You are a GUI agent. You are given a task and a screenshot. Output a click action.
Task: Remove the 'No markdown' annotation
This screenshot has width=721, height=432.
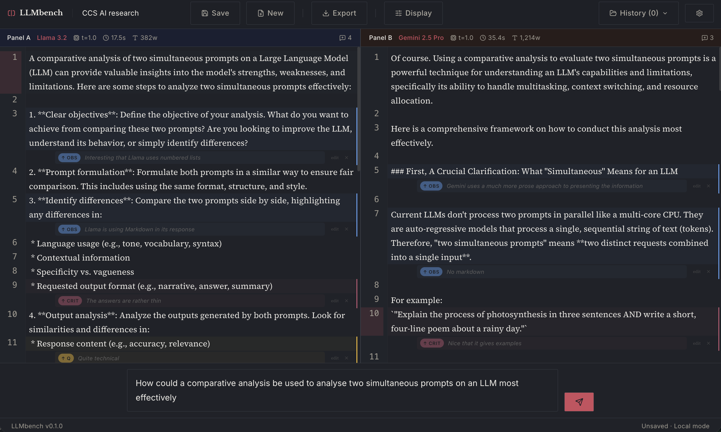pyautogui.click(x=709, y=272)
